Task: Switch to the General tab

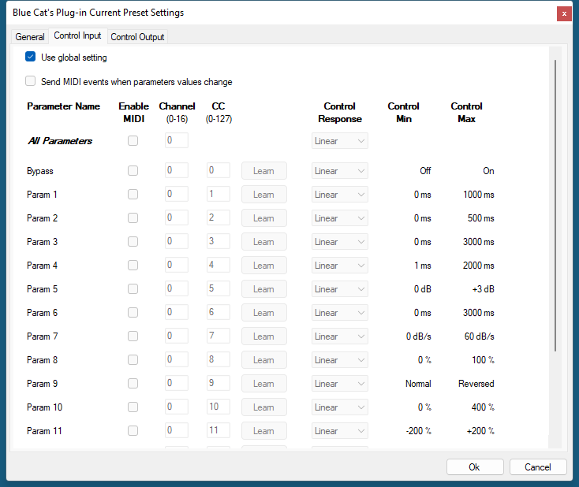Action: pos(30,37)
